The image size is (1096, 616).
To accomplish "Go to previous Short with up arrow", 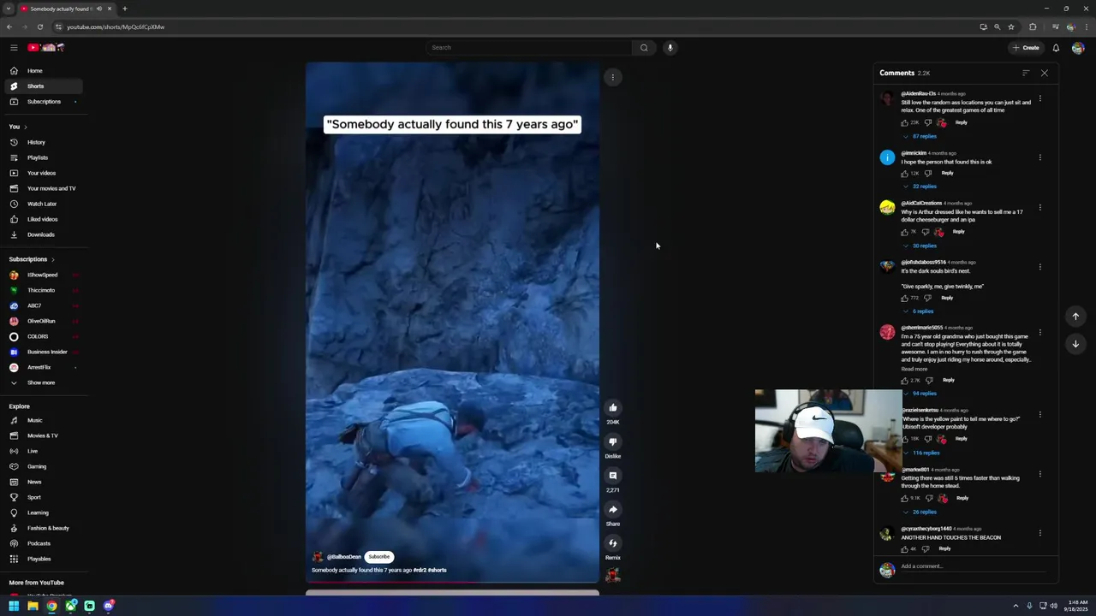I will pos(1075,317).
